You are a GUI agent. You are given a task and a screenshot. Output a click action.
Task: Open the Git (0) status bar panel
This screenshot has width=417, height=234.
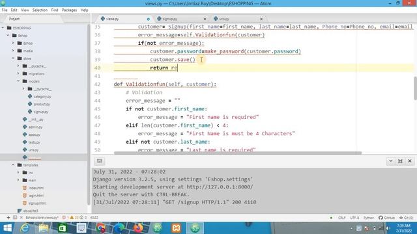[406, 218]
